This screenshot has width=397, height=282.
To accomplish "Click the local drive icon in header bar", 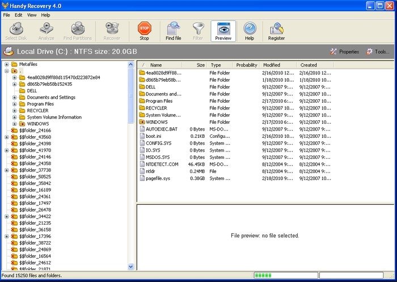I will coord(9,52).
